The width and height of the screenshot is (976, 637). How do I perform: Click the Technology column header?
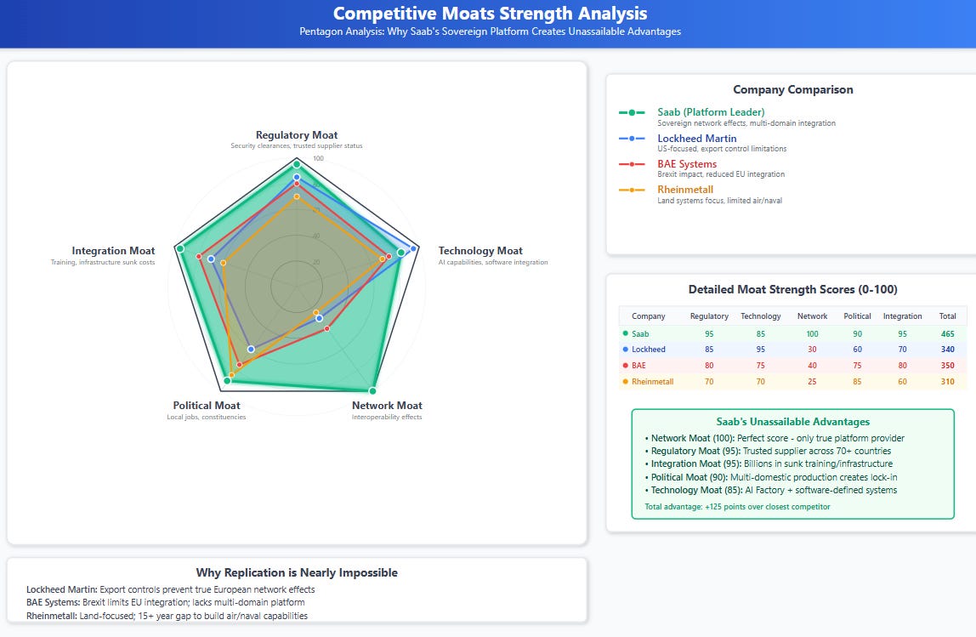click(x=761, y=316)
